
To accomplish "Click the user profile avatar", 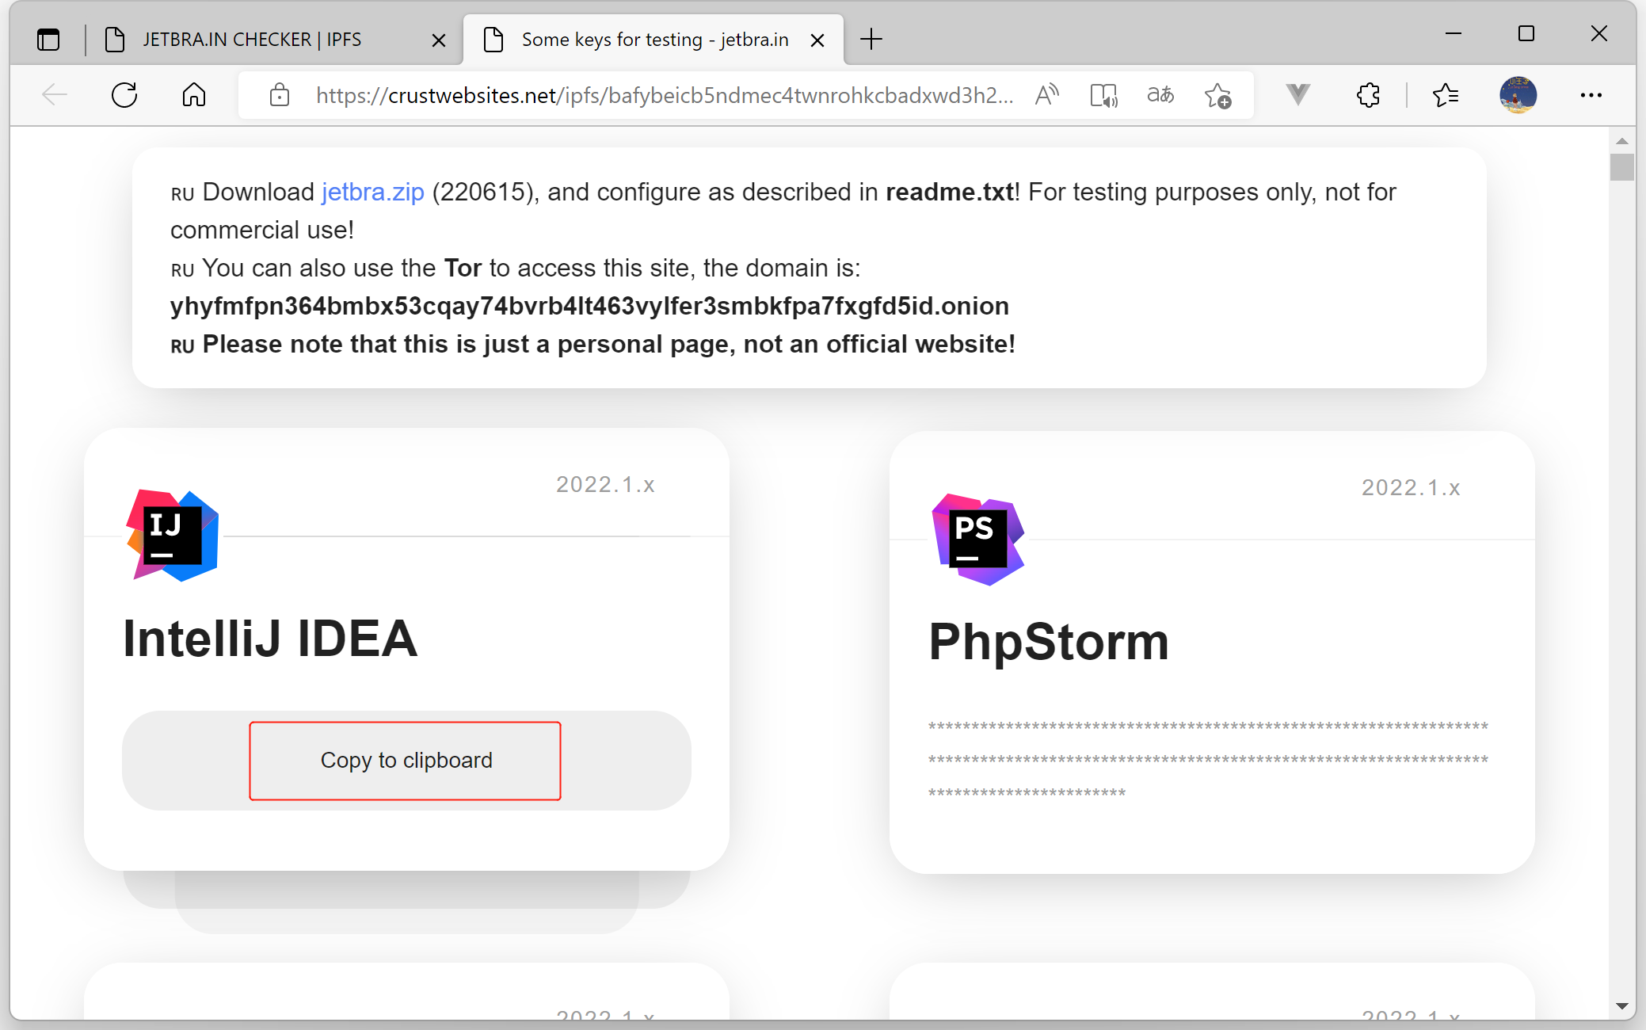I will tap(1518, 95).
